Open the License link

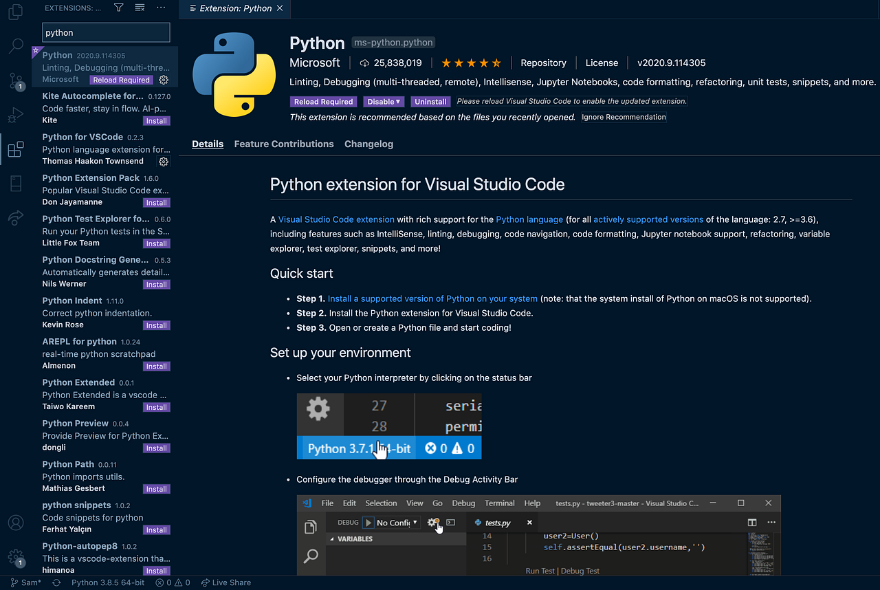(x=602, y=63)
